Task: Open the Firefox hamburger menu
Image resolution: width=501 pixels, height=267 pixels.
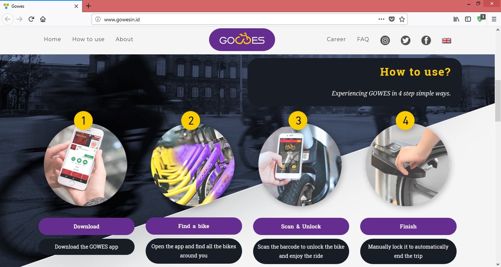Action: 494,19
